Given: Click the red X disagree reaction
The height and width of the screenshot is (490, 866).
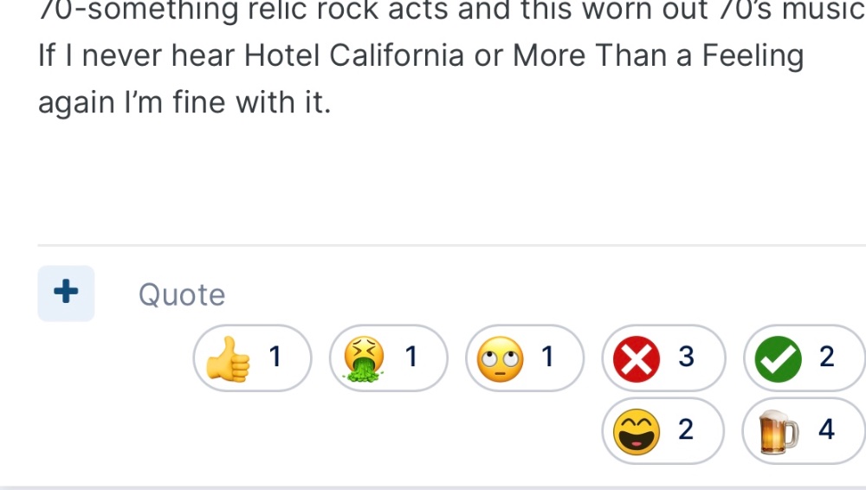Looking at the screenshot, I should (x=637, y=359).
